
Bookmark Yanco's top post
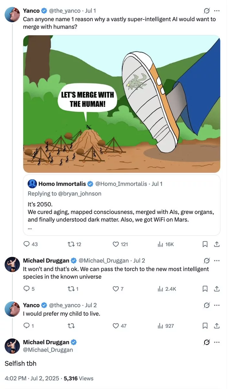click(205, 244)
